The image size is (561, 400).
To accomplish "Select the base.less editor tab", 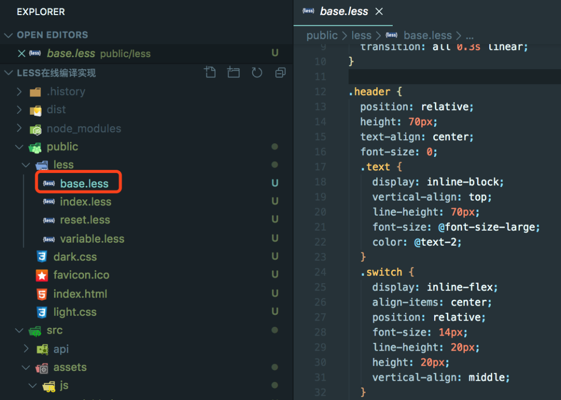I will 343,12.
